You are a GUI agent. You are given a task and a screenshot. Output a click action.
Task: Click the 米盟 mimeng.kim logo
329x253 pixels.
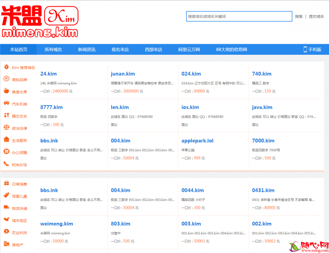click(x=40, y=22)
